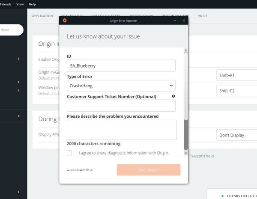Click the Origin logo in dialog title bar
The height and width of the screenshot is (199, 257).
pyautogui.click(x=65, y=21)
